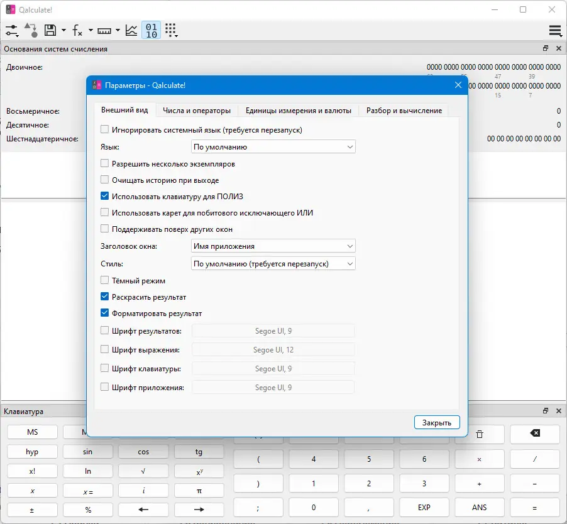Enable Шрифт выражения checkbox
This screenshot has height=524, width=567.
click(104, 349)
